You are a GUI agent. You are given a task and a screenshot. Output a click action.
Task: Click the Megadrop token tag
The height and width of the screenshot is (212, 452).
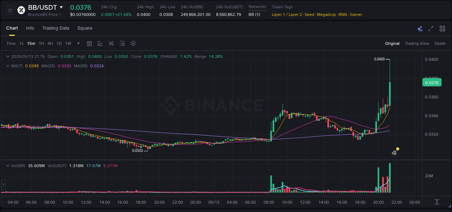(327, 14)
